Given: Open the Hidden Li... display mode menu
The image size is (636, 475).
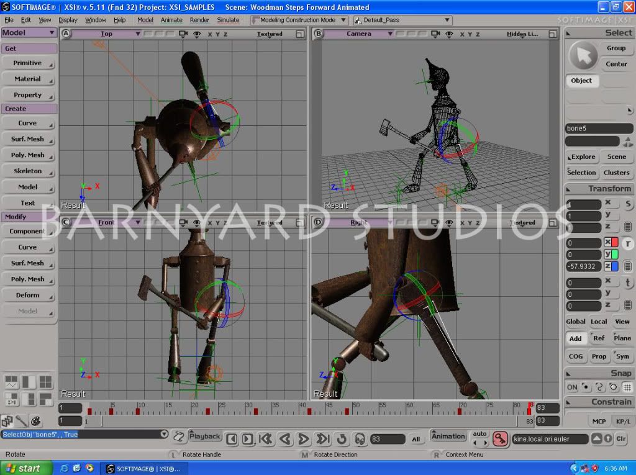Looking at the screenshot, I should point(522,34).
